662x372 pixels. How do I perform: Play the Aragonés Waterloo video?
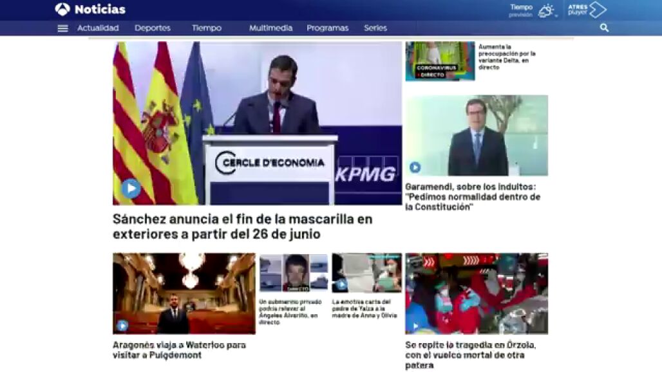pyautogui.click(x=122, y=326)
